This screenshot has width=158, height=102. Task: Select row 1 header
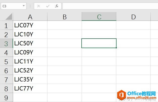[x=6, y=25]
